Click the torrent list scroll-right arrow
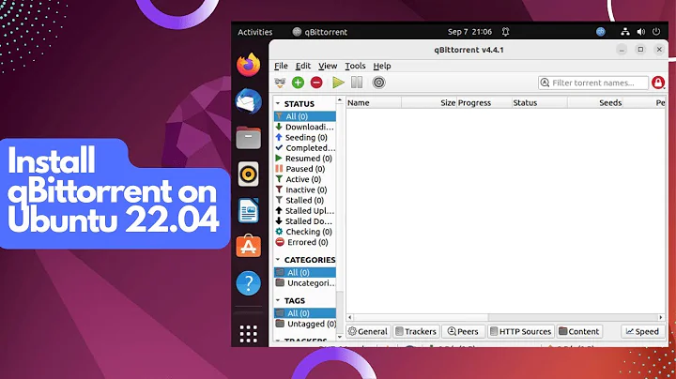 660,317
